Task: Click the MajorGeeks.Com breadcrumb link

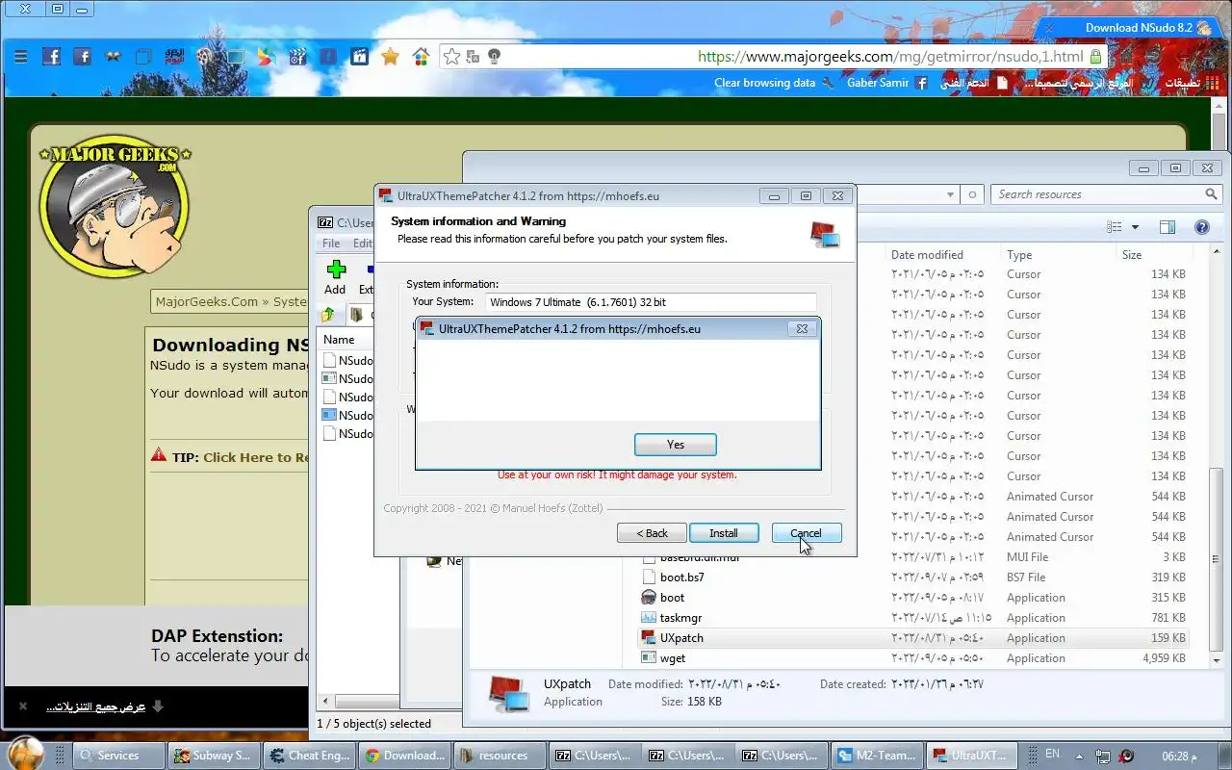Action: point(207,301)
